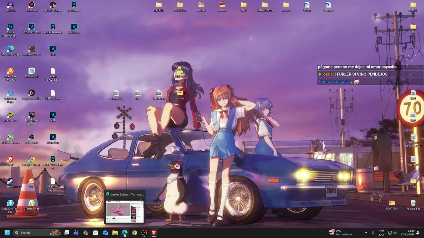Select the HBF.veg.bak file
The width and height of the screenshot is (424, 238).
tap(53, 95)
